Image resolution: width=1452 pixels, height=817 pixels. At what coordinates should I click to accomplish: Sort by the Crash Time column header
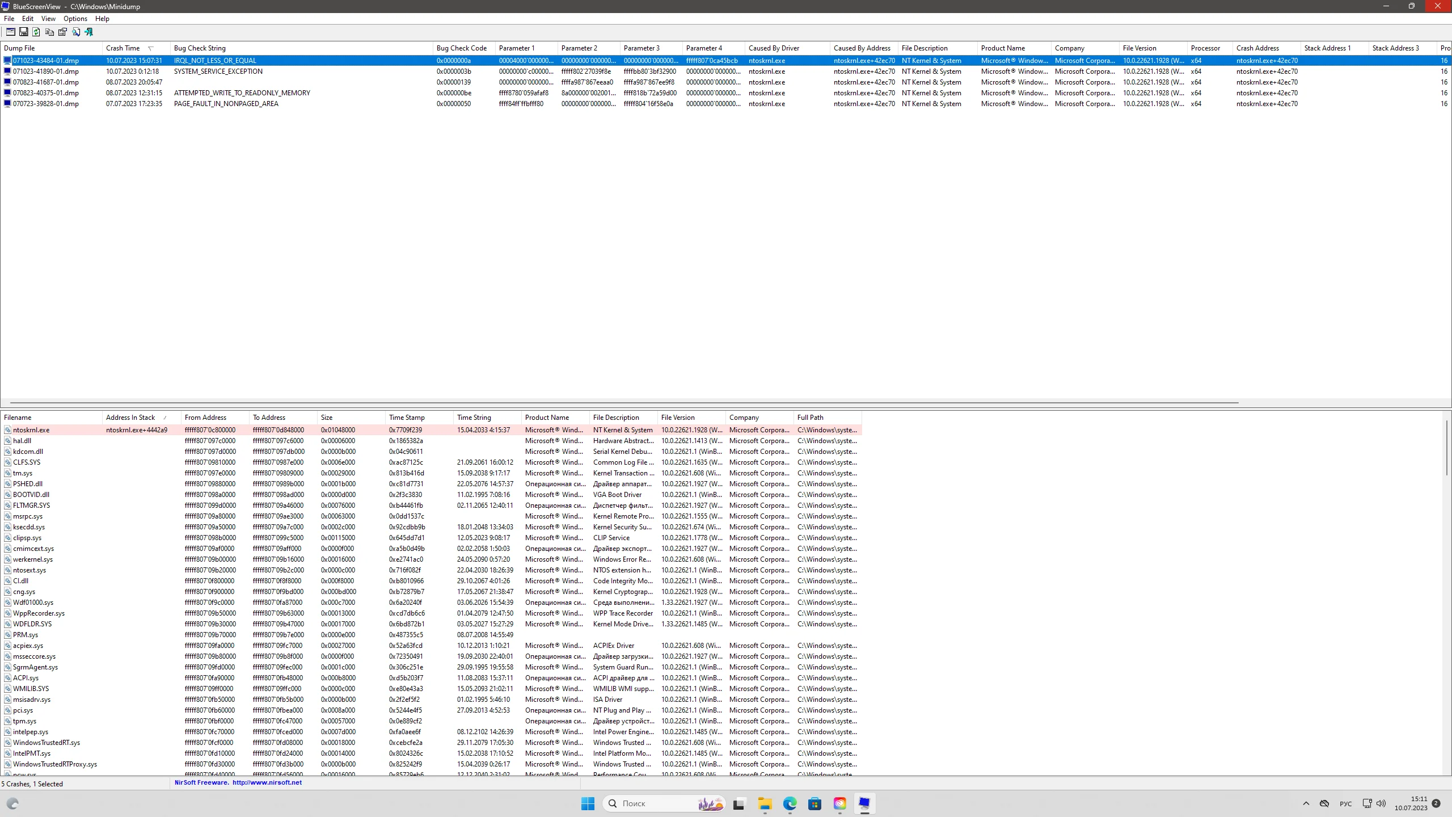click(x=123, y=48)
